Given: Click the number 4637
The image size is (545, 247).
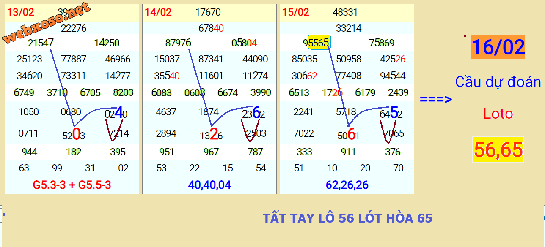Looking at the screenshot, I should pyautogui.click(x=166, y=112).
